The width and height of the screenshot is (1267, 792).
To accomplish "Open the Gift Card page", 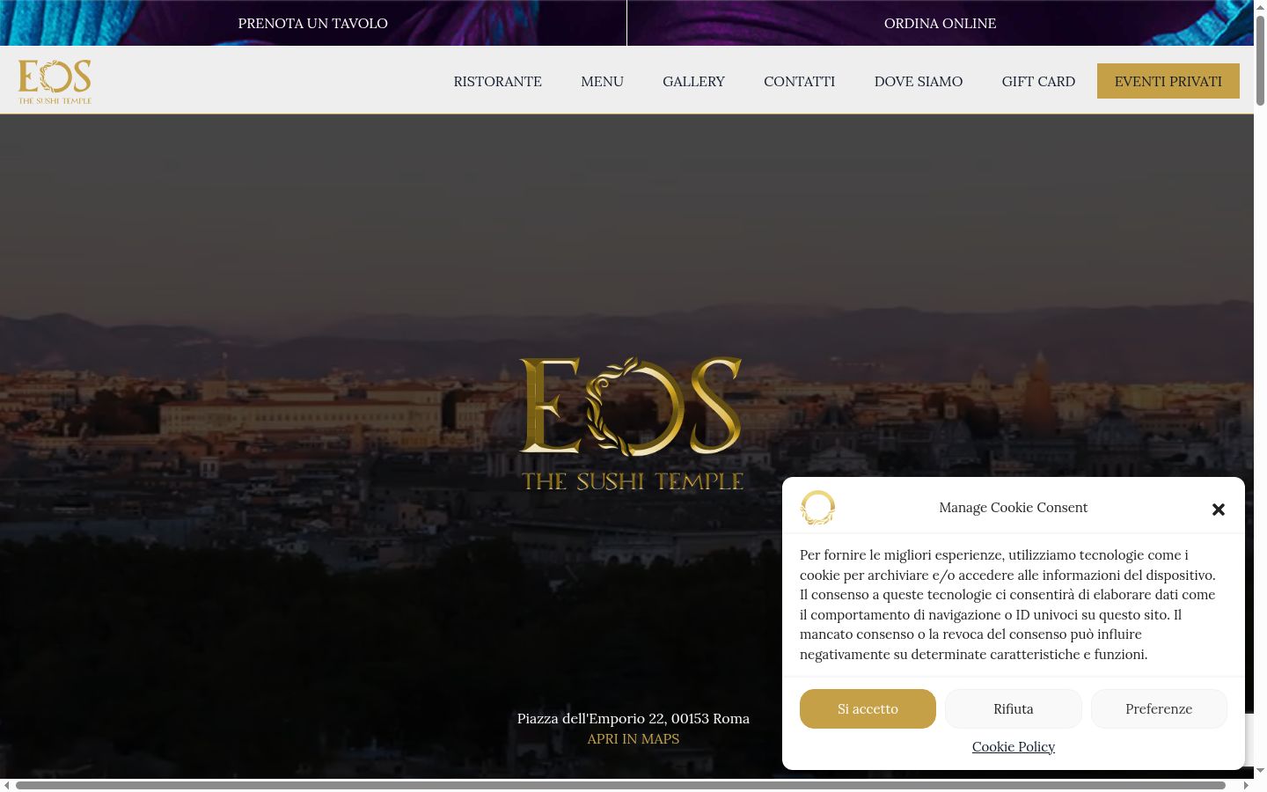I will (1038, 81).
